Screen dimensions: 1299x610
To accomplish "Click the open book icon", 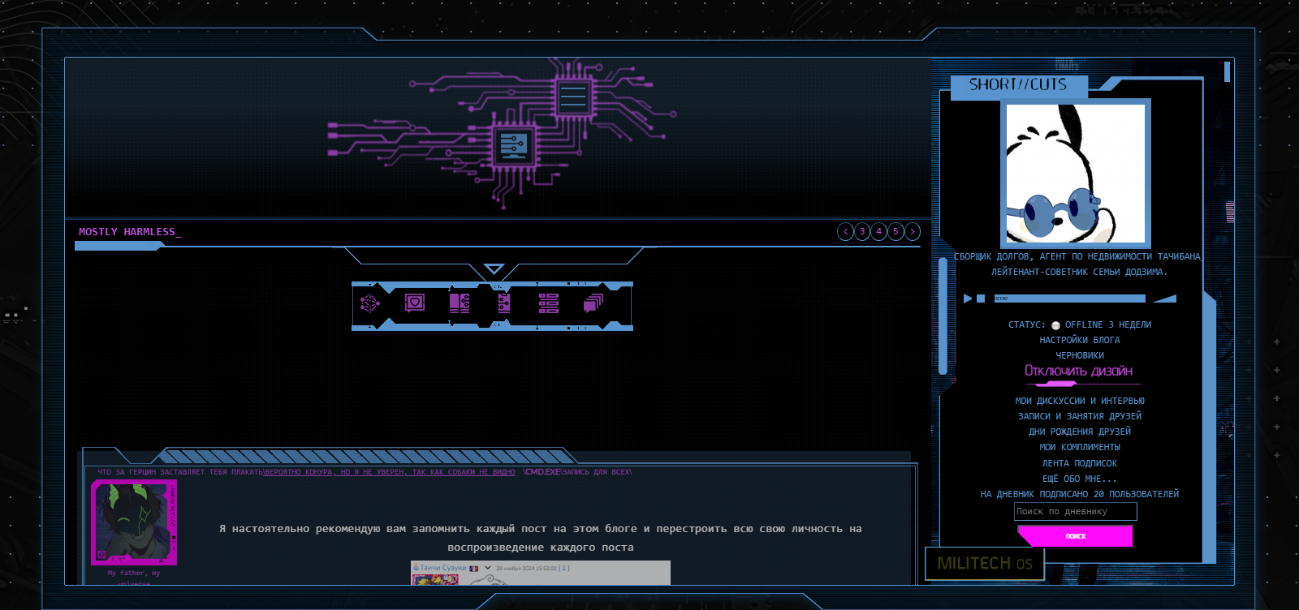I will pos(460,303).
